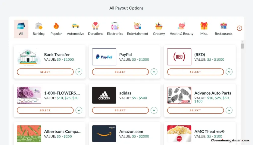The width and height of the screenshot is (253, 145).
Task: Click the vertical scrollbar thumb
Action: point(242,46)
